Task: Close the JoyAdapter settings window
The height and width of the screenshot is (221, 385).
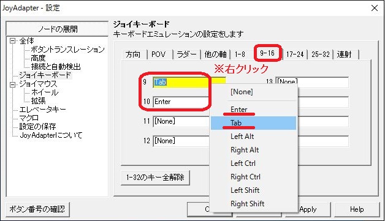Action: click(x=375, y=8)
